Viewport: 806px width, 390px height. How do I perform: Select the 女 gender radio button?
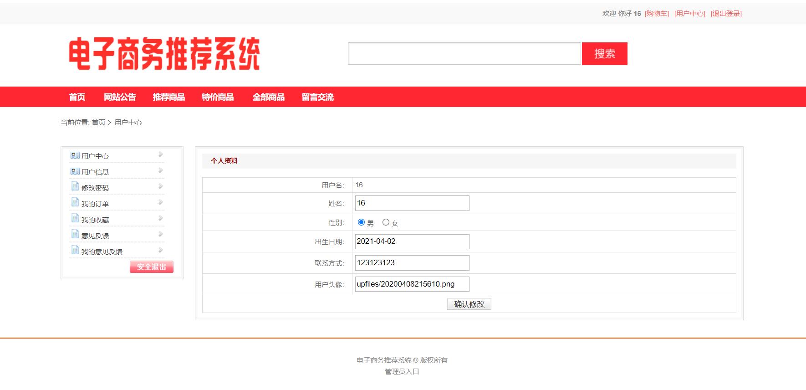click(386, 222)
